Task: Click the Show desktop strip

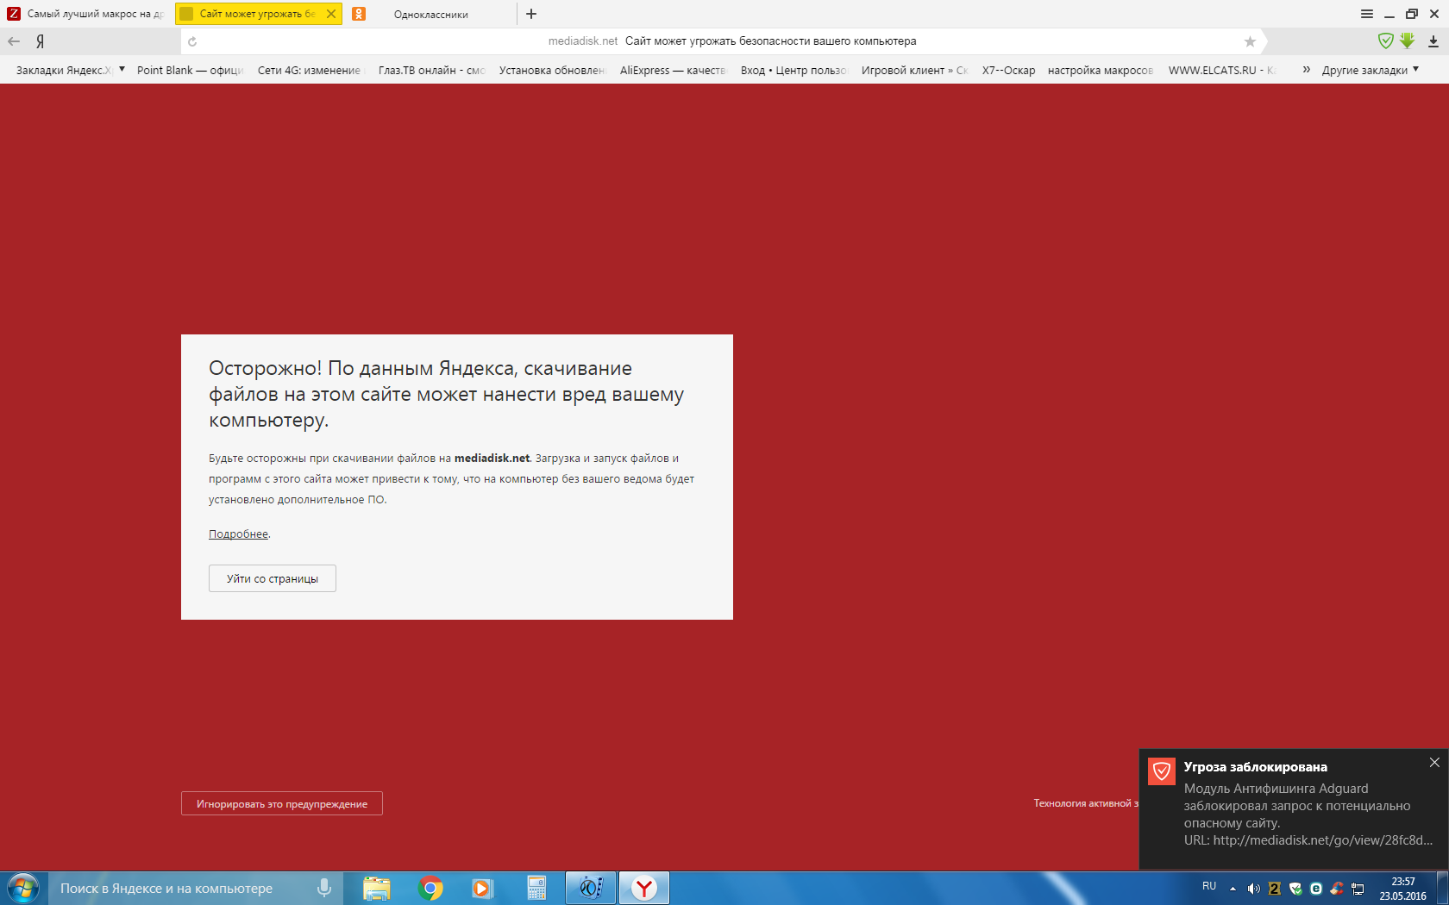Action: pyautogui.click(x=1443, y=888)
